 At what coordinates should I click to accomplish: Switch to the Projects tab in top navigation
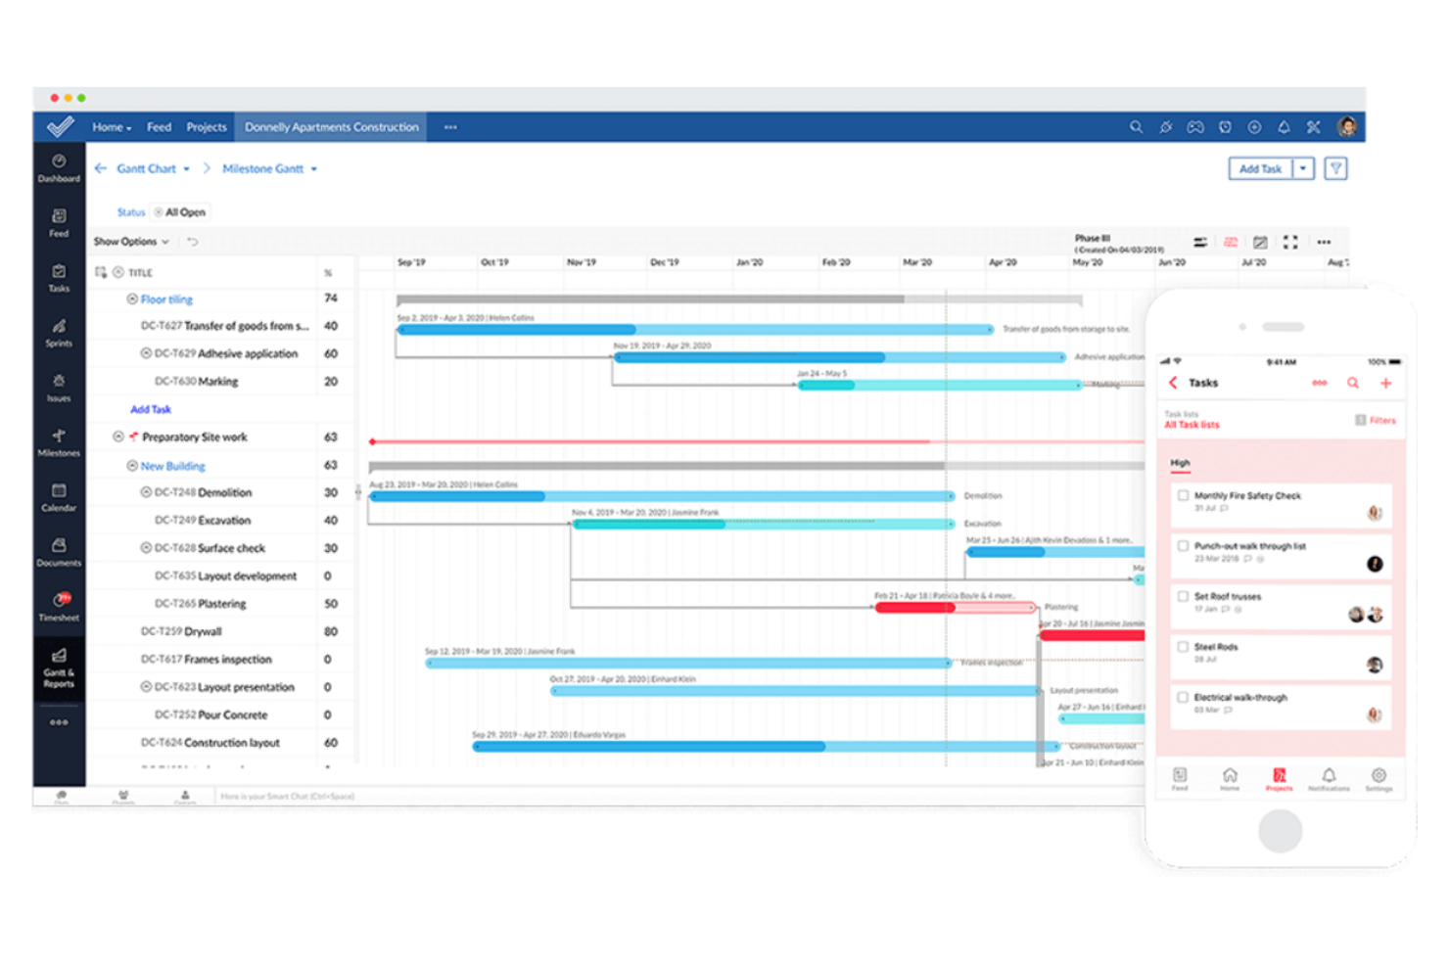(206, 126)
